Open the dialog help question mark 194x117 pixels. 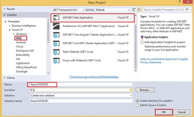click(x=179, y=2)
